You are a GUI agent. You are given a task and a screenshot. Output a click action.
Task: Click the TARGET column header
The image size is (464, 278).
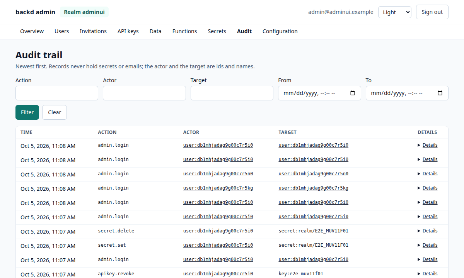[287, 132]
